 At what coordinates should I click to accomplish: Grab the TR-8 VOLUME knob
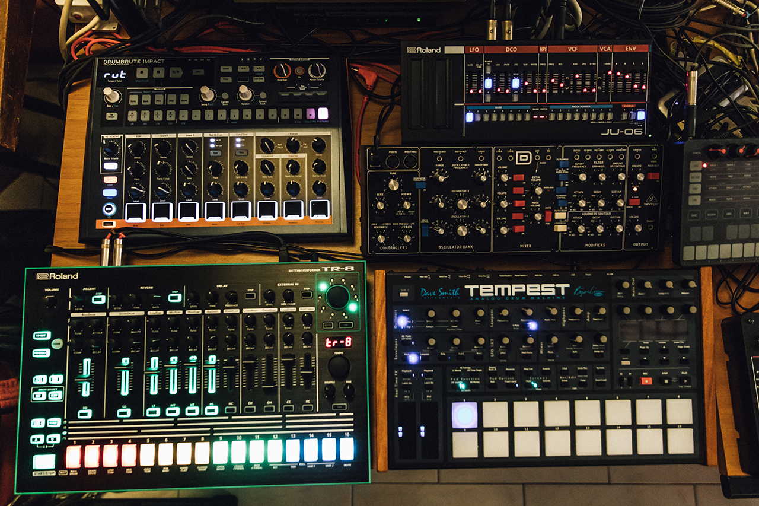click(50, 301)
